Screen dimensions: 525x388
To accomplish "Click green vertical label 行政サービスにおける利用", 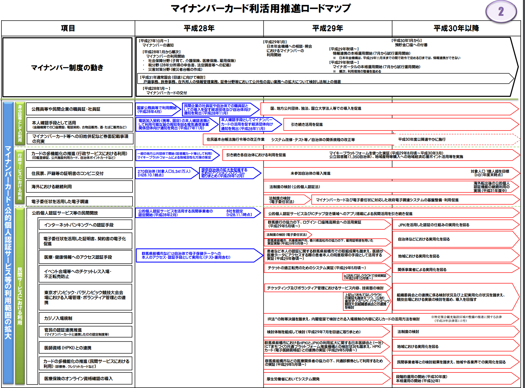I will 20,176.
